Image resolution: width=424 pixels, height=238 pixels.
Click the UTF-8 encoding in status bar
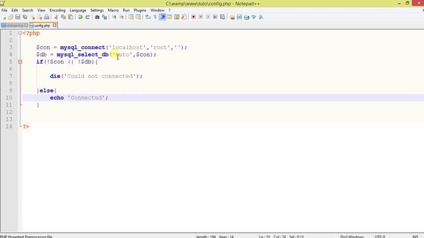(380, 237)
